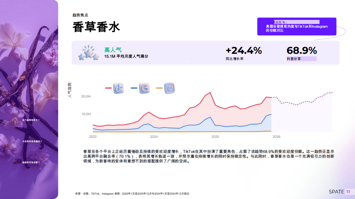355x199 pixels.
Task: Click the Google legend icon
Action: coord(144,88)
